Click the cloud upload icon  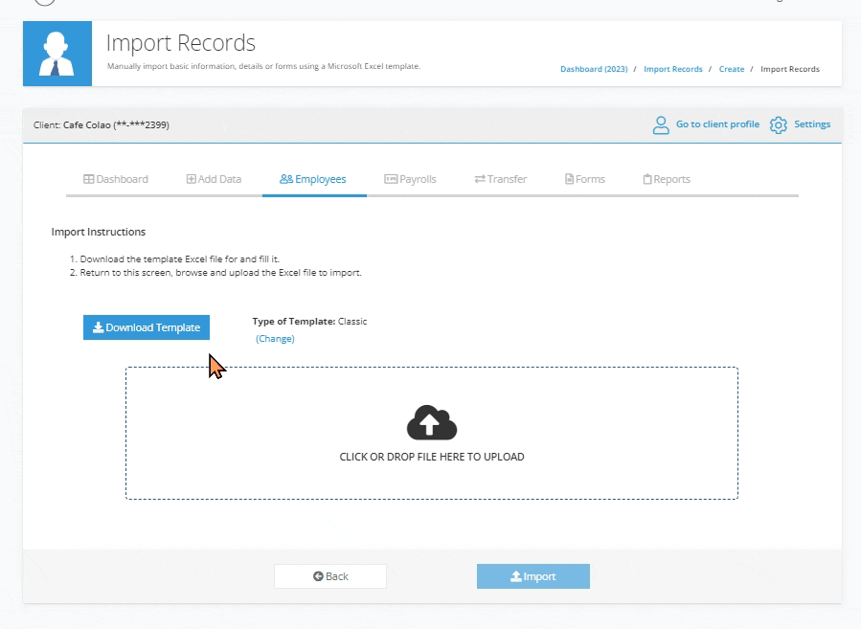pos(431,422)
